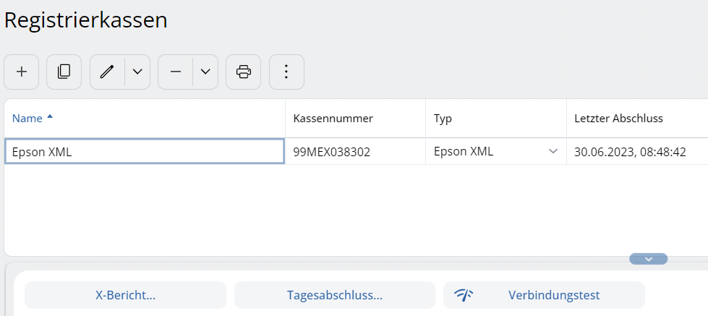Click the 30.06.2023, 08:48:42 date cell
This screenshot has width=708, height=316.
coord(629,152)
